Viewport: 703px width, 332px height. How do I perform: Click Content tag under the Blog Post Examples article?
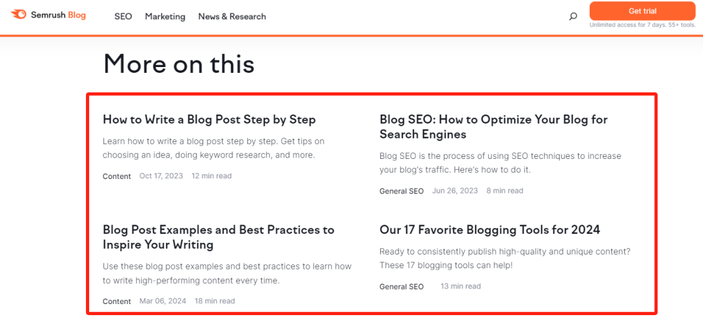click(117, 301)
